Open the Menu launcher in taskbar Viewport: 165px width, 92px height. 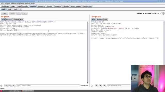pos(3,91)
